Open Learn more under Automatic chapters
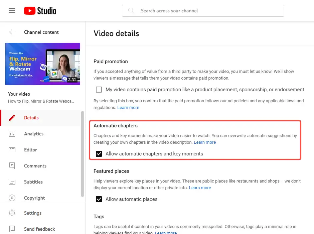Screen dimensions: 314x234 pos(205,142)
